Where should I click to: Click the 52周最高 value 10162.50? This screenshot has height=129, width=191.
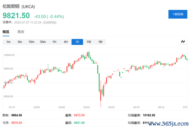(149, 115)
